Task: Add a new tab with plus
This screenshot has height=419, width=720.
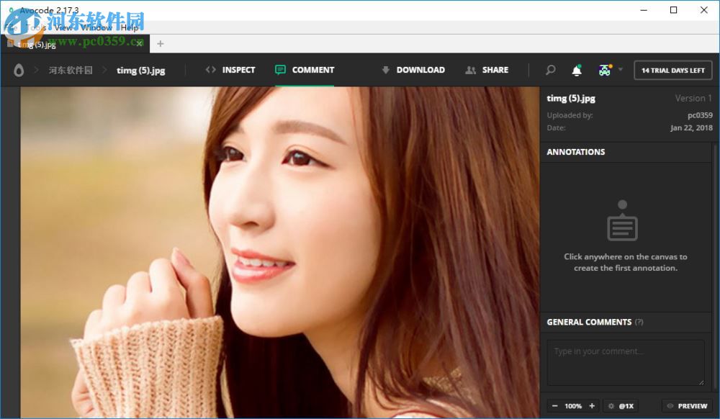Action: (x=161, y=44)
